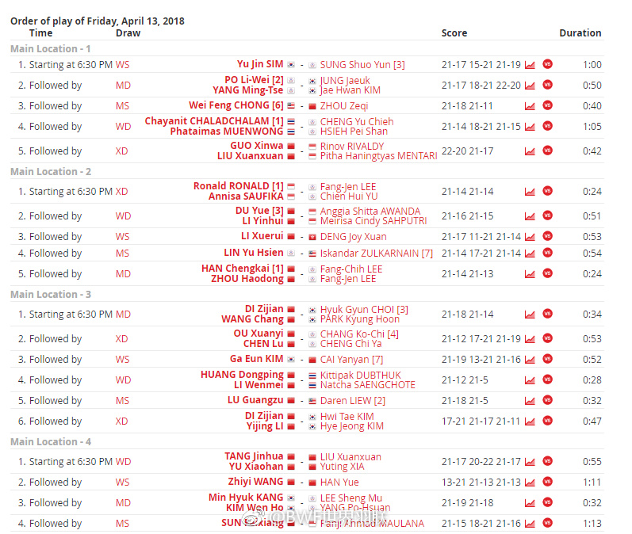Open Daren LIEW player page

352,401
